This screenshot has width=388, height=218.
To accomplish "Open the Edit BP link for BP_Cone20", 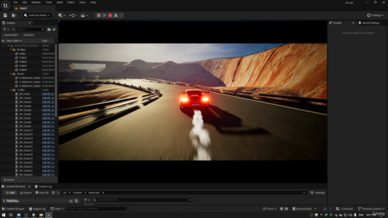I will (48, 163).
